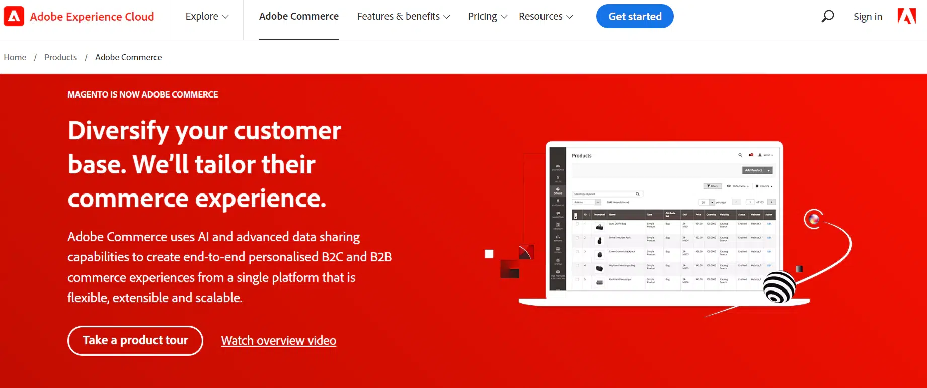This screenshot has height=388, width=927.
Task: Click the 'Diversify your customer base' headline
Action: 204,164
